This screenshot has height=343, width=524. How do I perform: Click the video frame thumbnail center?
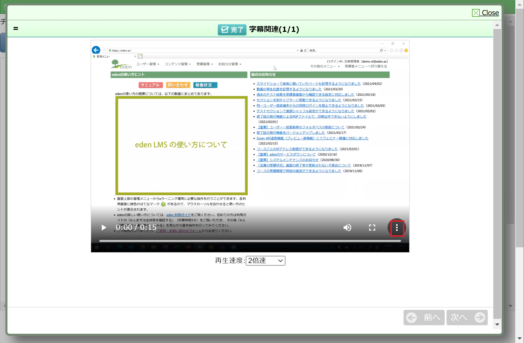tap(250, 146)
